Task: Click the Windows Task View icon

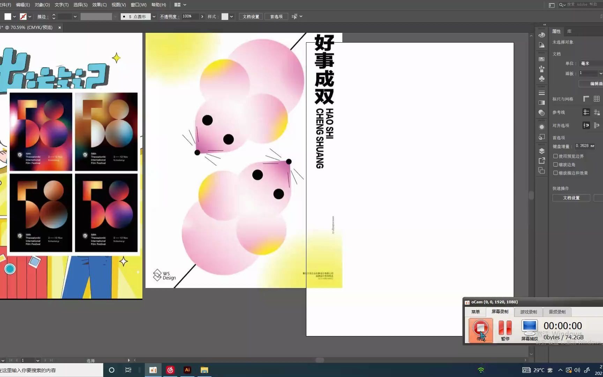Action: click(x=128, y=370)
